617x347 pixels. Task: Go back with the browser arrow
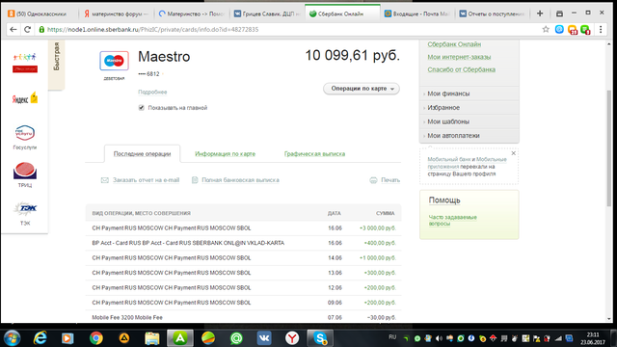pyautogui.click(x=13, y=29)
